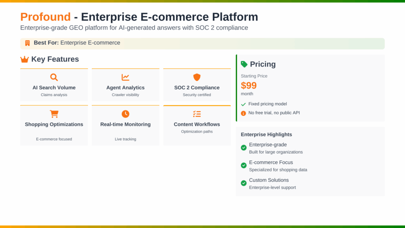Click the orange info icon for no free trial
Screen dimensions: 405x228
243,113
